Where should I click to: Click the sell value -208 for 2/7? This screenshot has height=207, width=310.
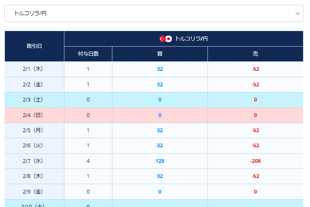(255, 161)
